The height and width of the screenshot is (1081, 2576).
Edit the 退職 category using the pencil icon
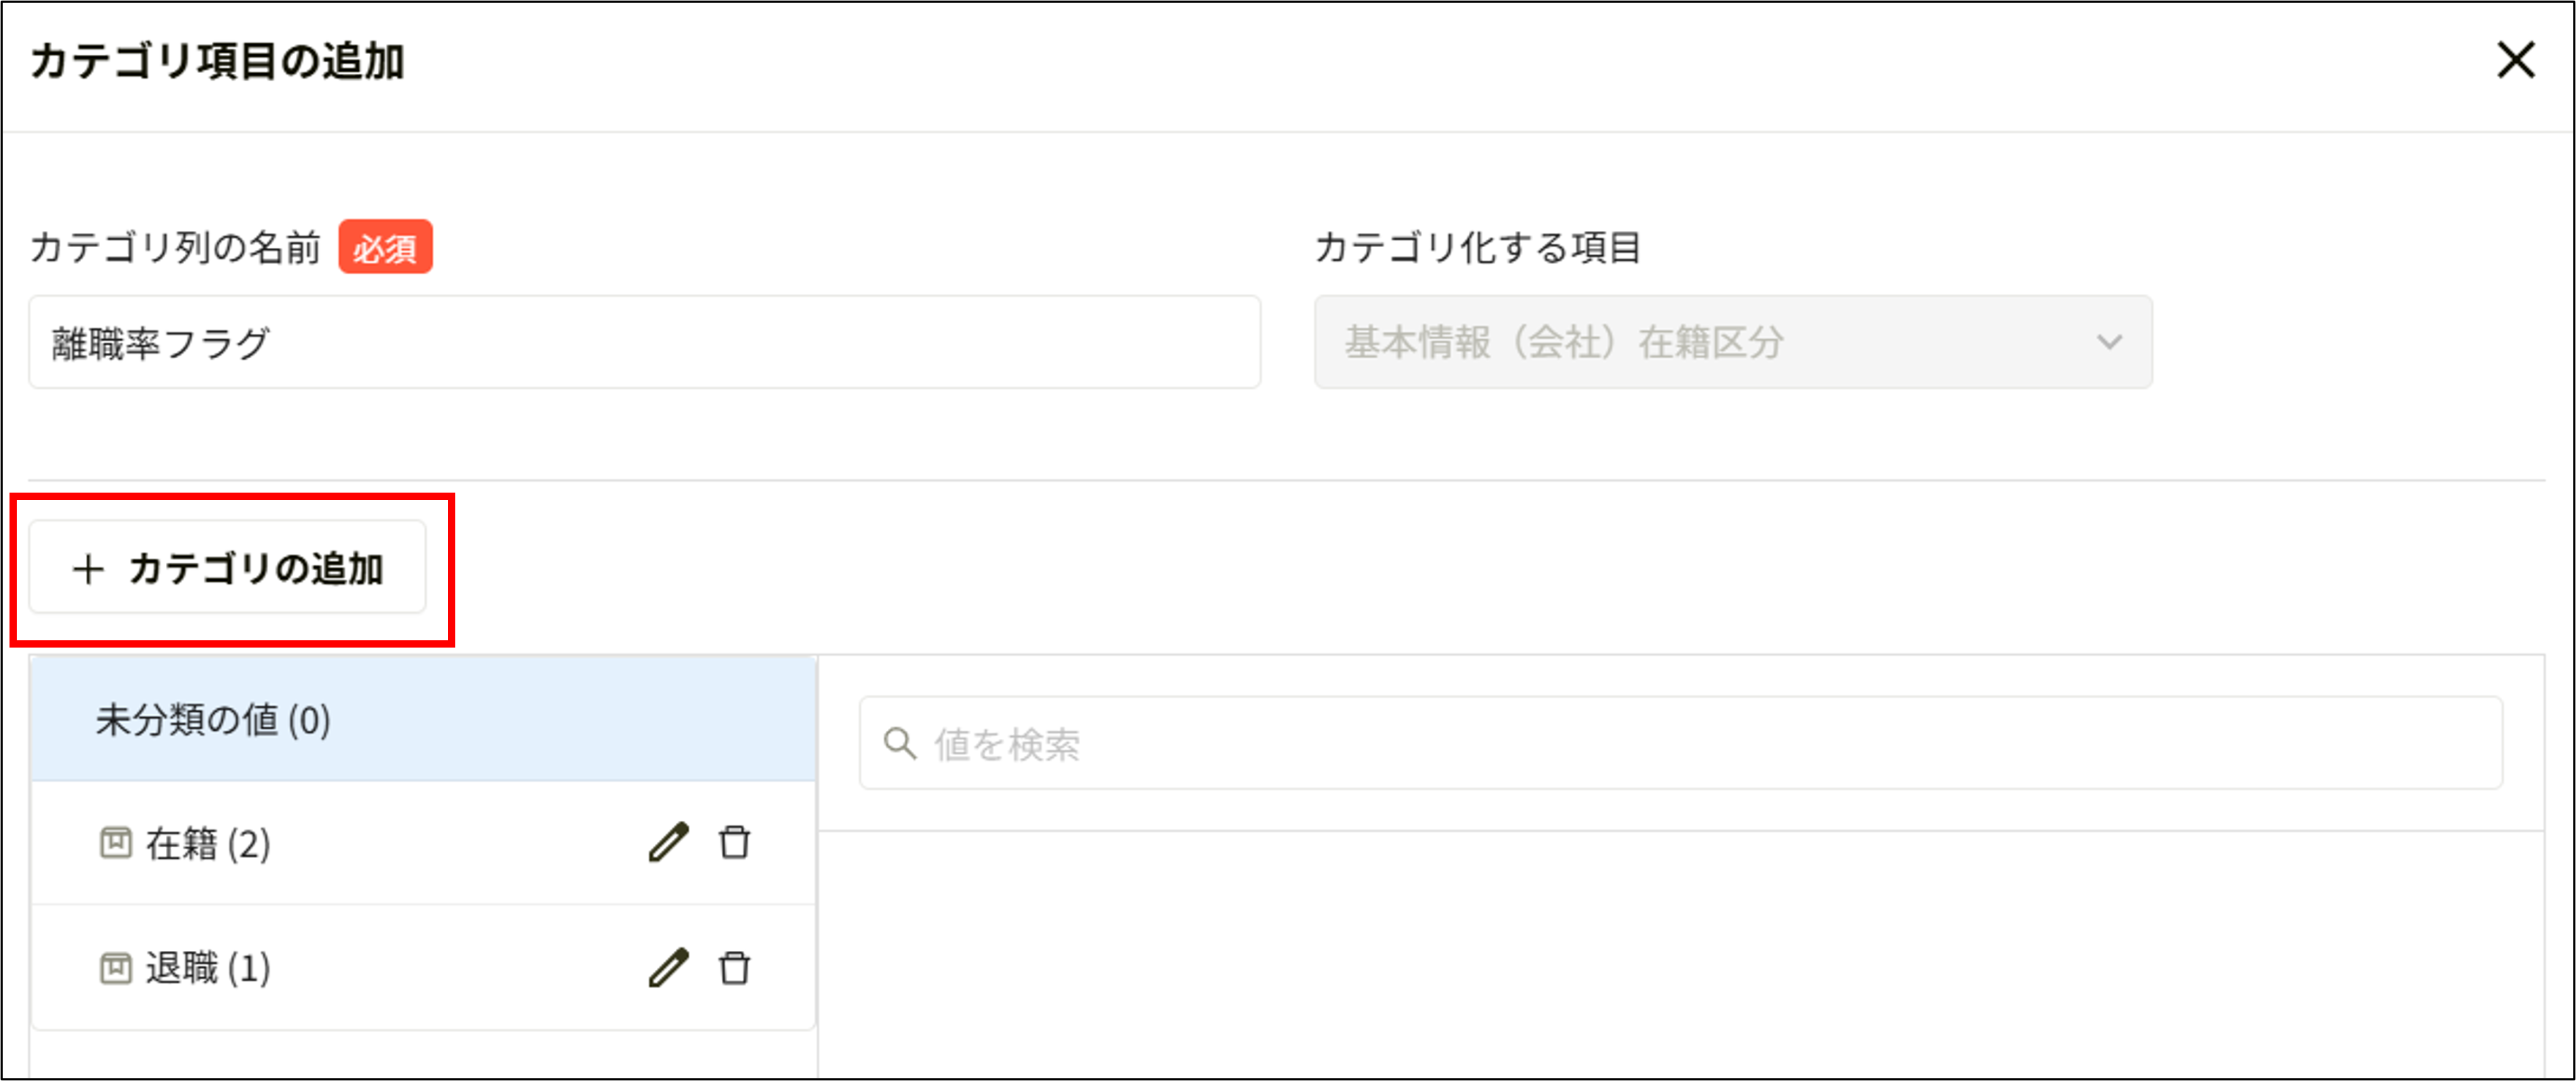[x=667, y=967]
